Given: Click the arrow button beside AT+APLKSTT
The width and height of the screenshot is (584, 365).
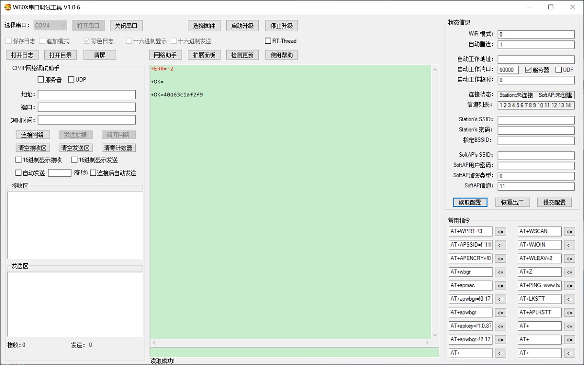Looking at the screenshot, I should [569, 312].
